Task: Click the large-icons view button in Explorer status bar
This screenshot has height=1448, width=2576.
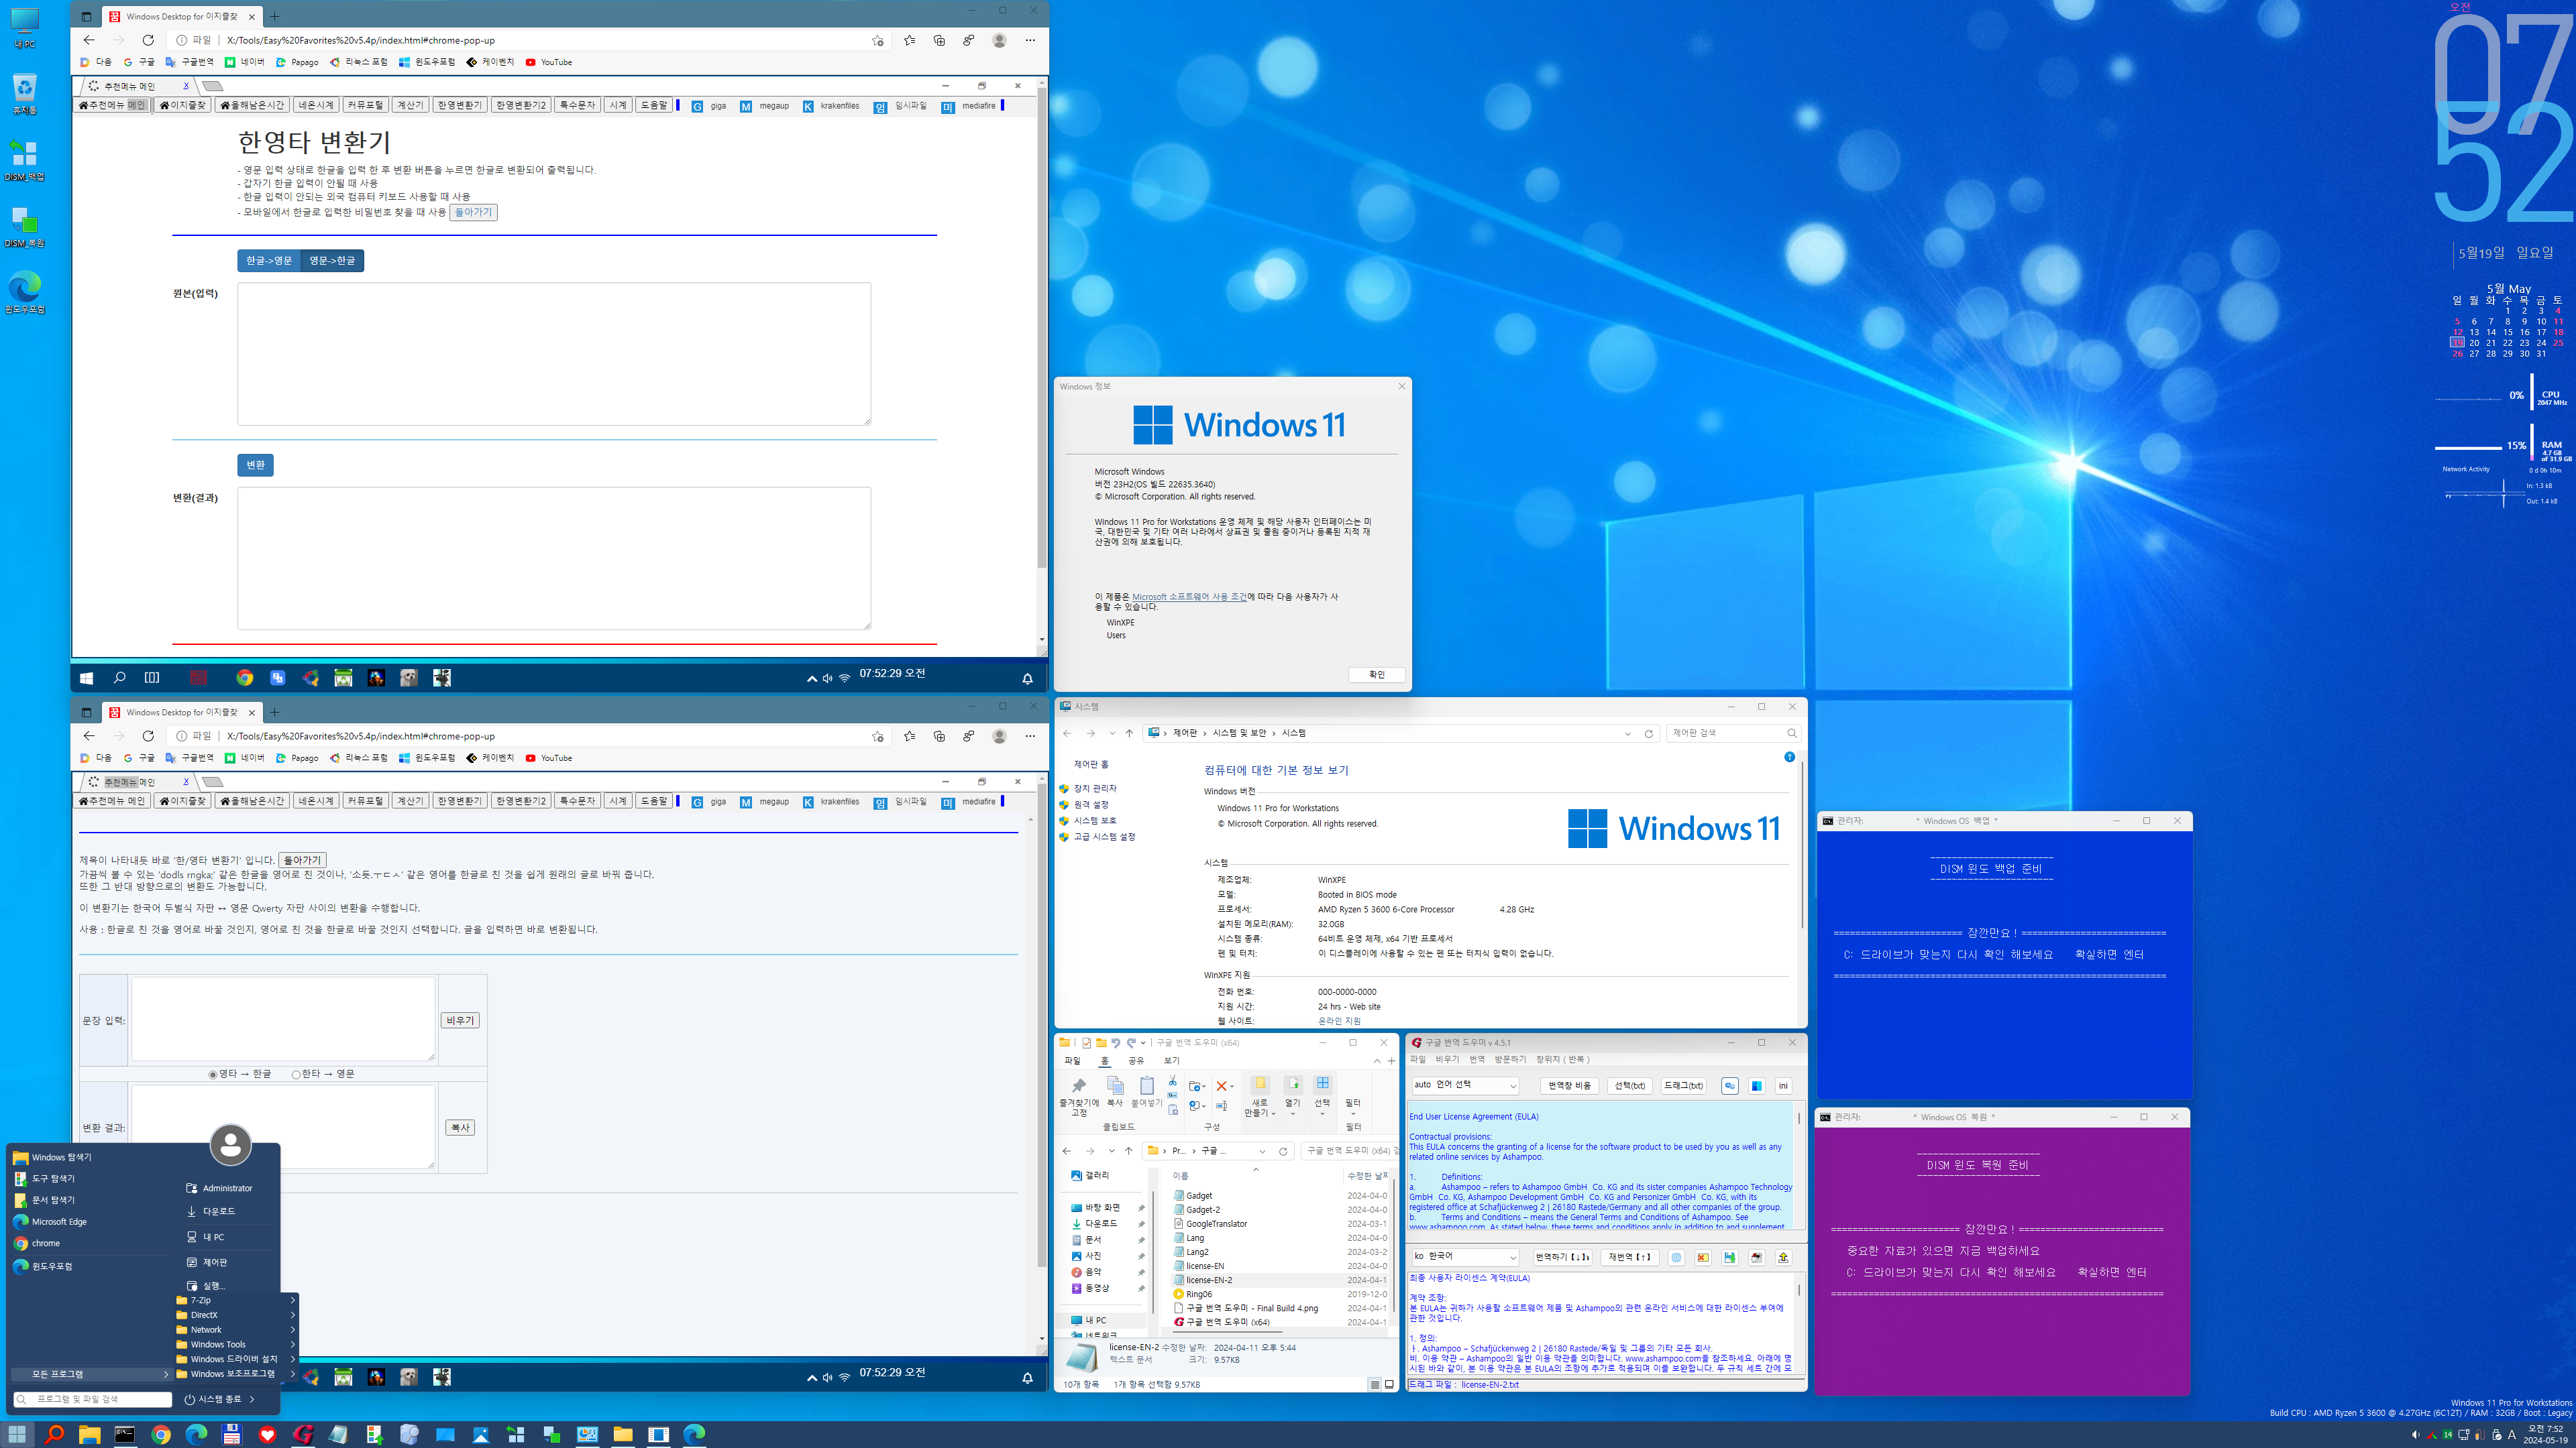Action: [1389, 1384]
